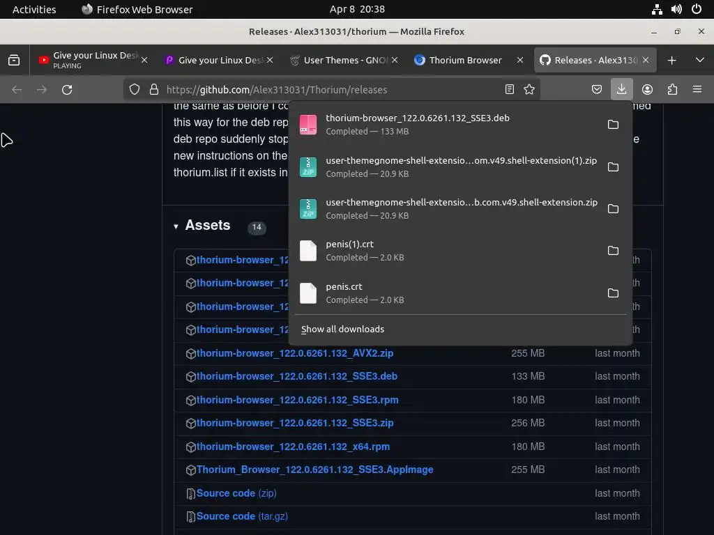Download thorium-browser_122.0.6261.132_AVX2.zip

pyautogui.click(x=295, y=353)
